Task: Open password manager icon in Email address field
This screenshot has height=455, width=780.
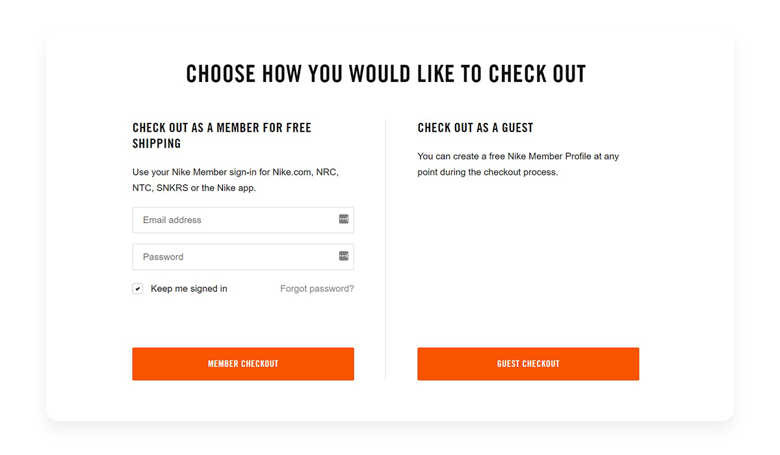Action: pyautogui.click(x=344, y=219)
